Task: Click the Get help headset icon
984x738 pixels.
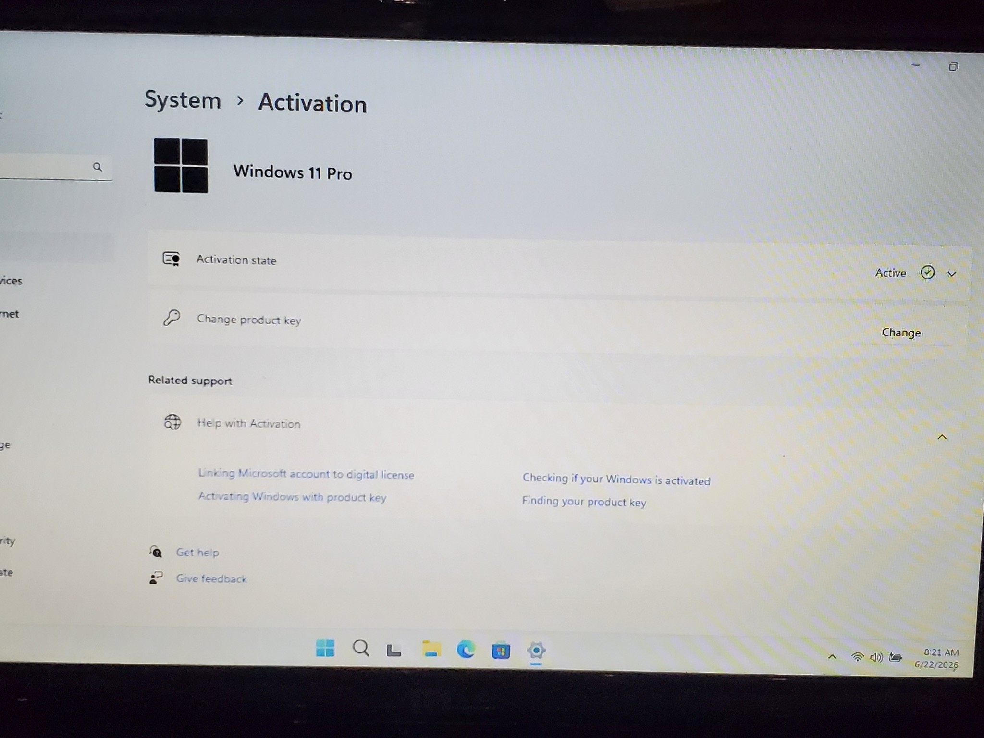Action: (x=155, y=551)
